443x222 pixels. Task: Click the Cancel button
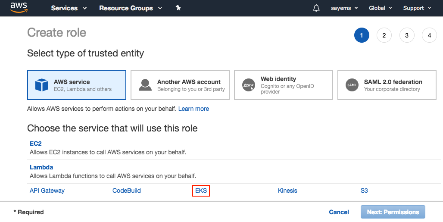point(339,212)
